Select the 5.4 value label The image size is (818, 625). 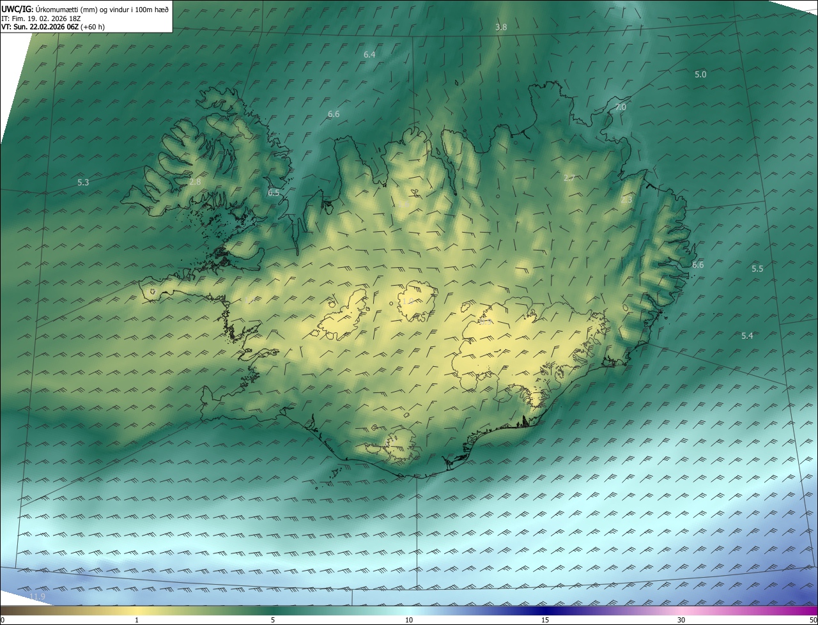click(x=747, y=336)
